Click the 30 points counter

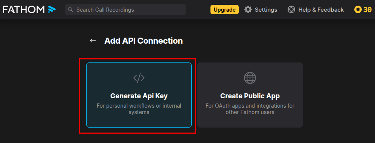coord(367,10)
